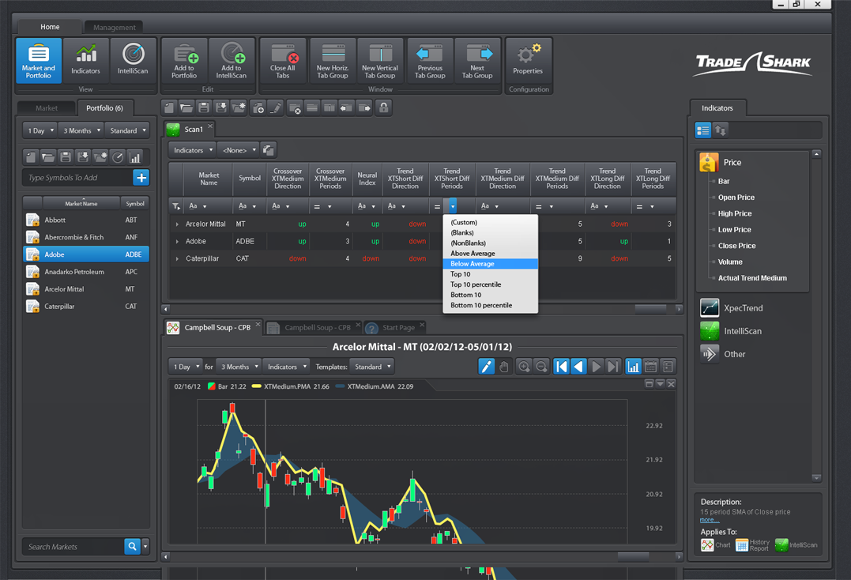The image size is (851, 580).
Task: Click the yellow XTMedium.PMA legend swatch
Action: [x=257, y=386]
